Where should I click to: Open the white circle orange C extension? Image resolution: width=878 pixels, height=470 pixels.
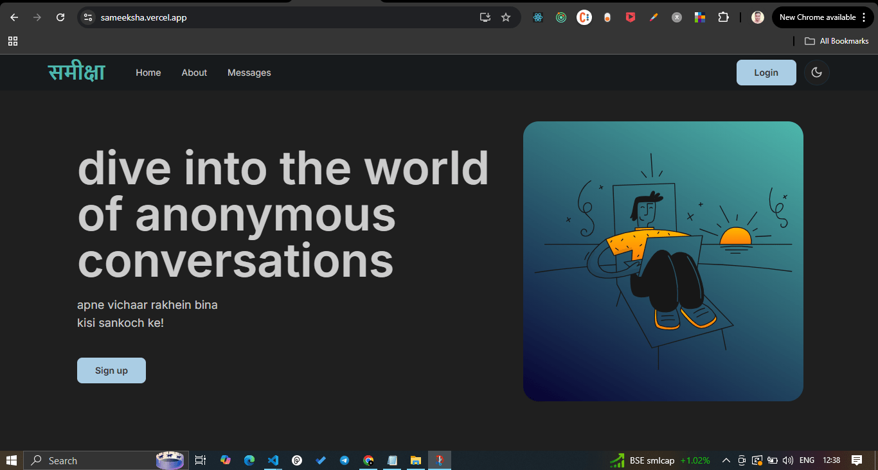[x=584, y=17]
